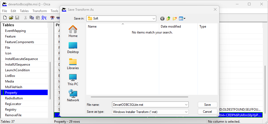Expand the File name history dropdown

click(x=186, y=104)
